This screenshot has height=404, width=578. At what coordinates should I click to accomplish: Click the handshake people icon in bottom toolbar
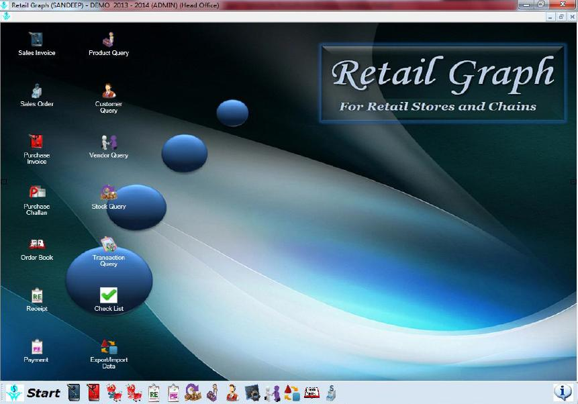click(273, 393)
